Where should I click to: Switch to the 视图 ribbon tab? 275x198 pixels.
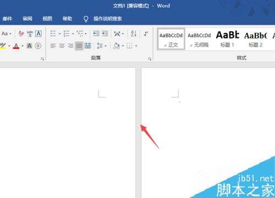pos(47,19)
